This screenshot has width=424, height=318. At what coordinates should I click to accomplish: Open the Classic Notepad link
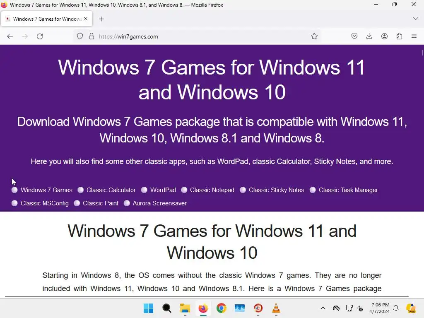click(212, 190)
